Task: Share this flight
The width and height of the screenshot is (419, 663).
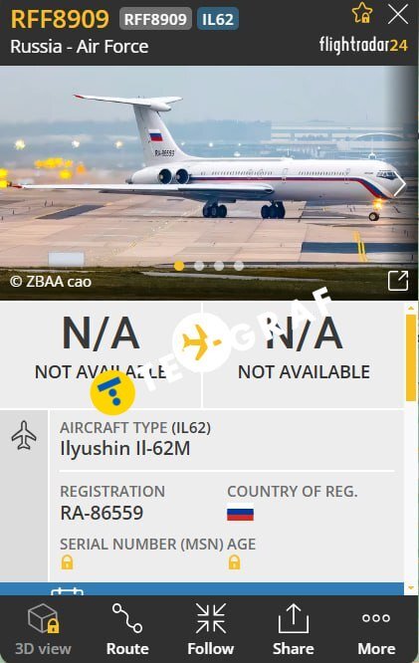Action: coord(294,629)
